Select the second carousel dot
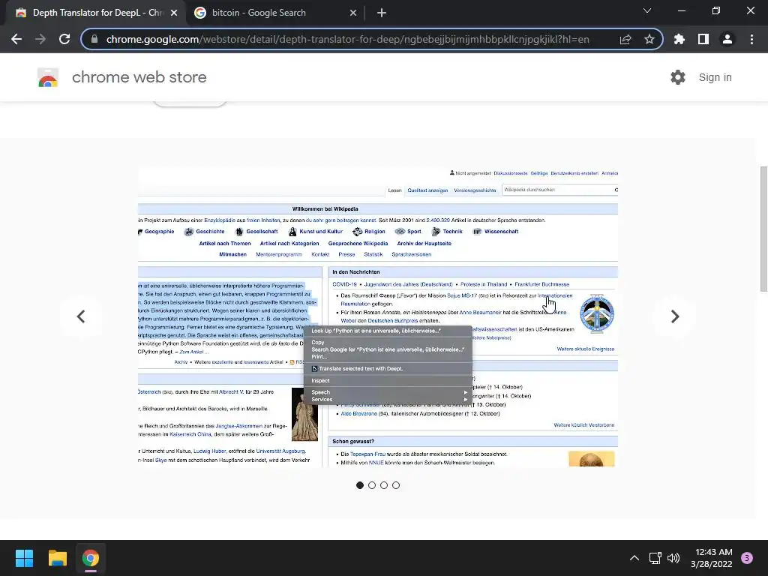 click(372, 485)
